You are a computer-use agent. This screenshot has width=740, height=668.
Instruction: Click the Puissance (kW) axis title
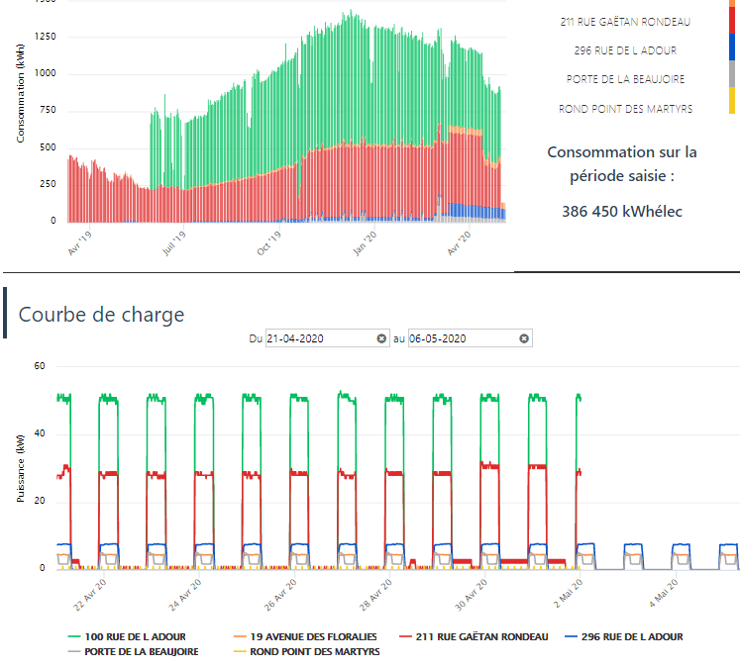[x=20, y=468]
